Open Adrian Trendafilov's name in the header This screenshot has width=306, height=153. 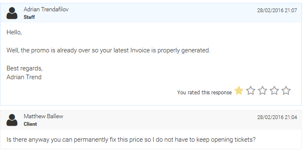(x=46, y=9)
